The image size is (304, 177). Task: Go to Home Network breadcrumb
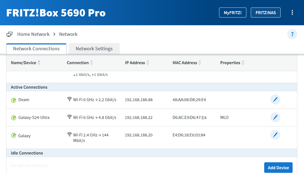(x=33, y=34)
